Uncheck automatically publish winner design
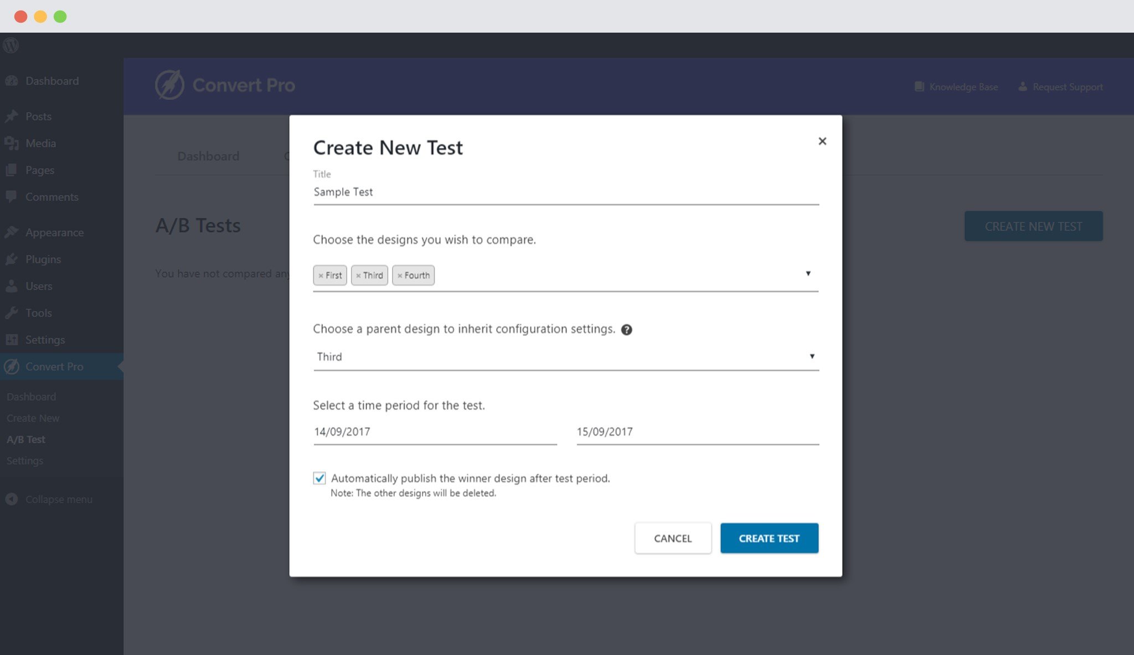The image size is (1134, 655). coord(319,478)
